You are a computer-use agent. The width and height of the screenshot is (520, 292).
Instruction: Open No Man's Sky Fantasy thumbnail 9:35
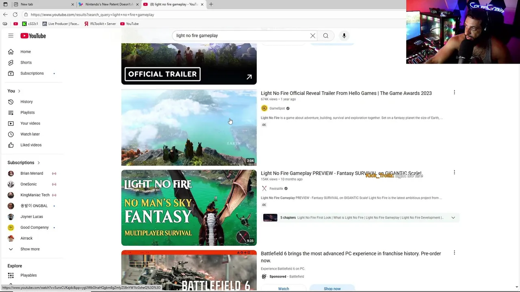(189, 208)
